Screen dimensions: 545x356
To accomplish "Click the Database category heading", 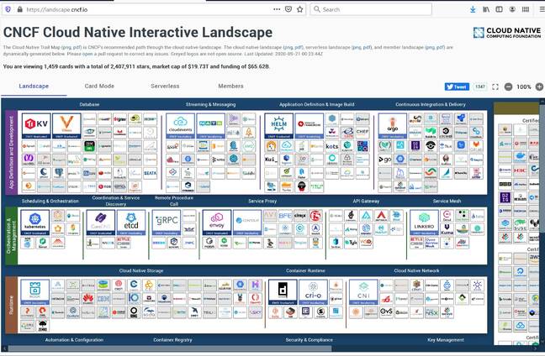I will tap(89, 104).
